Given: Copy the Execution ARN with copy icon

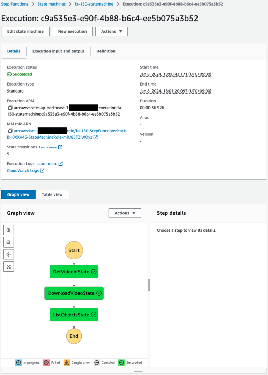Looking at the screenshot, I should 10,108.
